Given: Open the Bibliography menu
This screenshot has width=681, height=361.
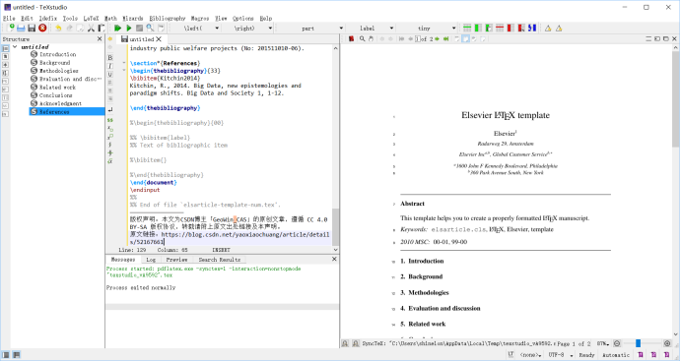Looking at the screenshot, I should [168, 19].
